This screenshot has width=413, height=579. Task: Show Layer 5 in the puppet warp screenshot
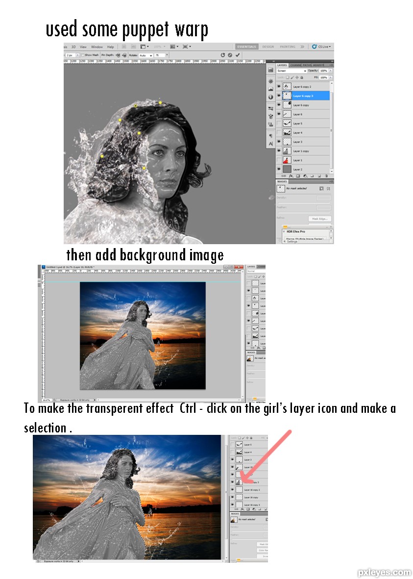[279, 124]
